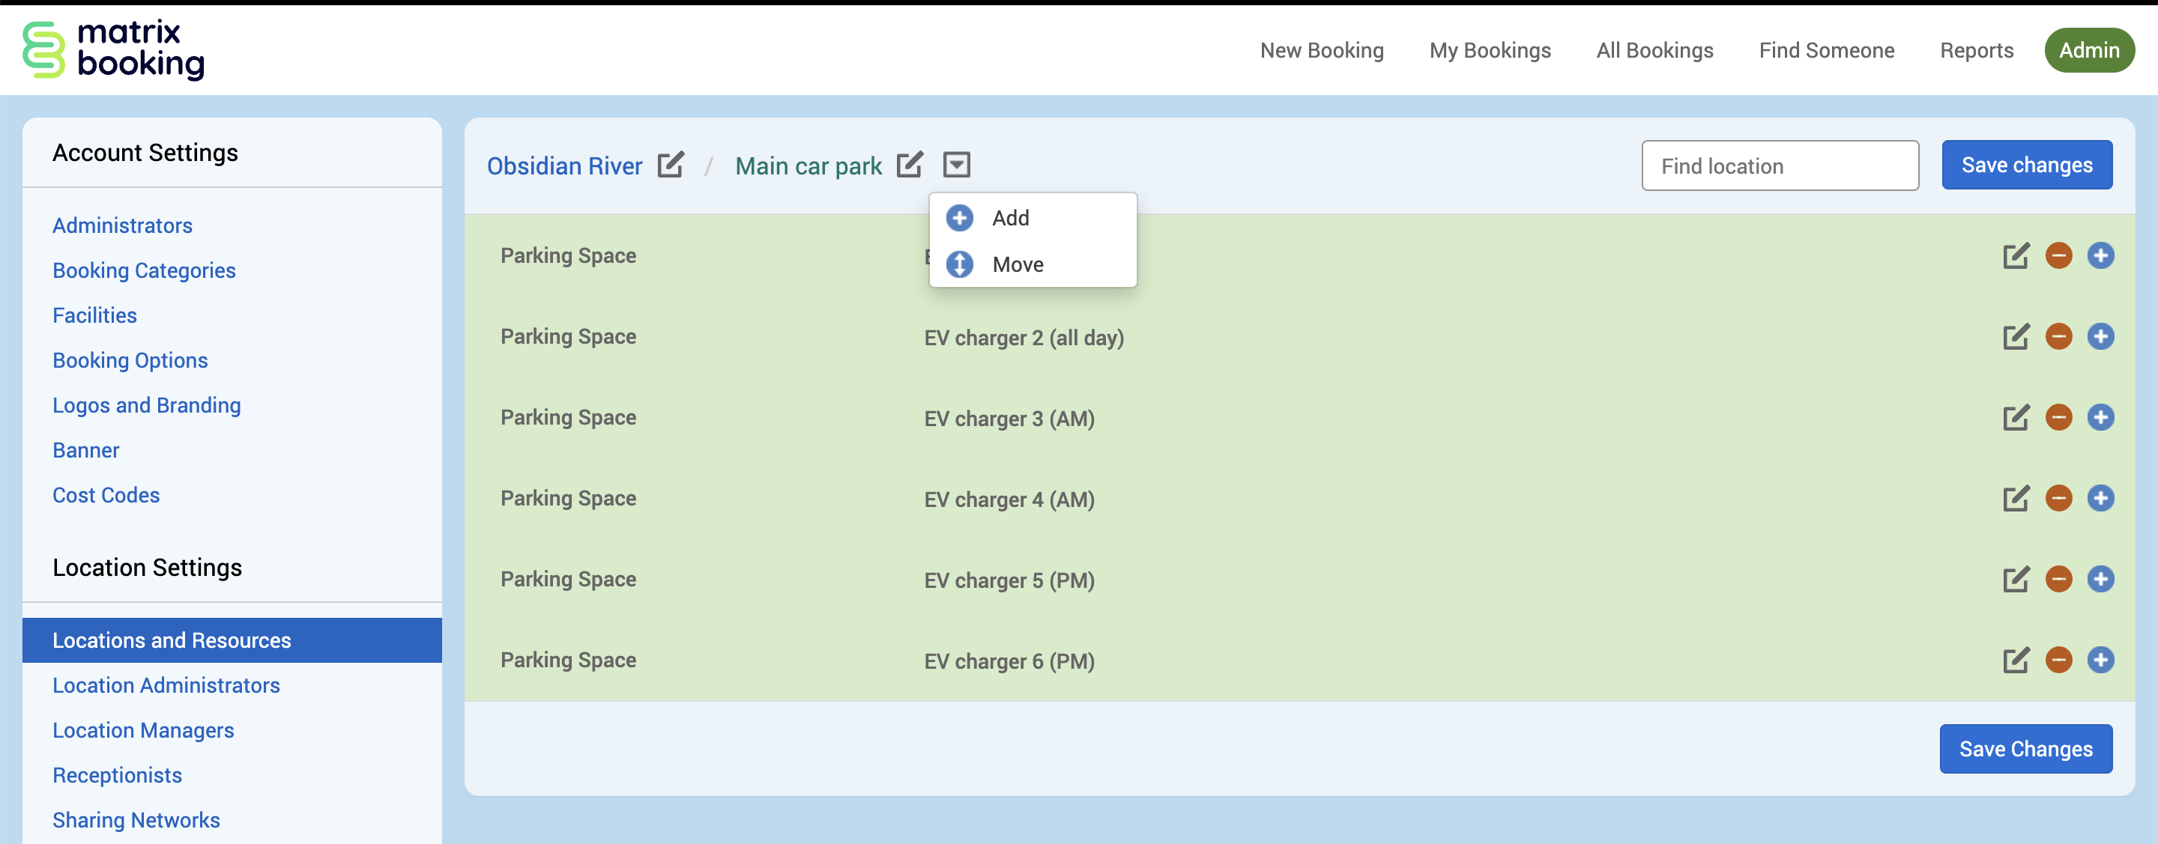Remove the EV charger 6 (PM) resource

[2058, 661]
